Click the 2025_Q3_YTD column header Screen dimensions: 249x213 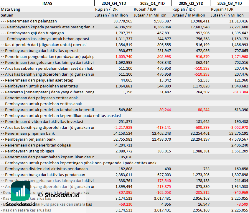230,3
